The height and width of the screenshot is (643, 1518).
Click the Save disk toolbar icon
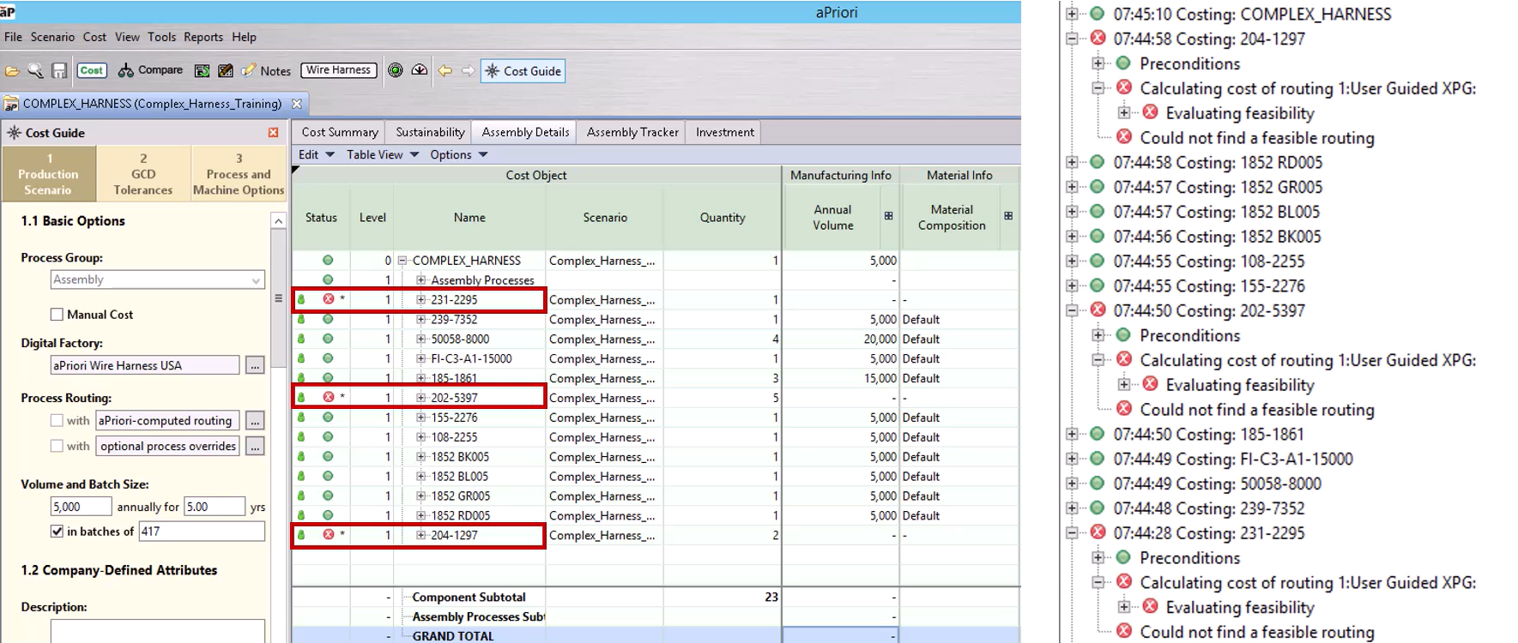[59, 71]
